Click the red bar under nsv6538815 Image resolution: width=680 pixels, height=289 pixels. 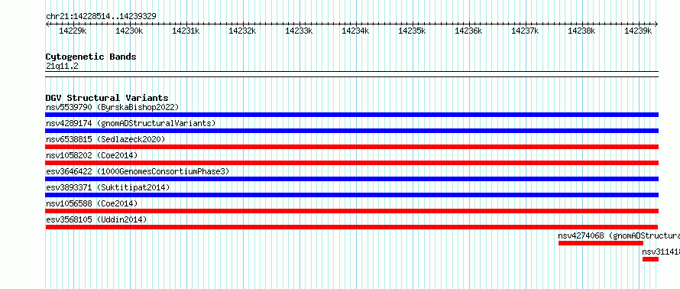[352, 147]
